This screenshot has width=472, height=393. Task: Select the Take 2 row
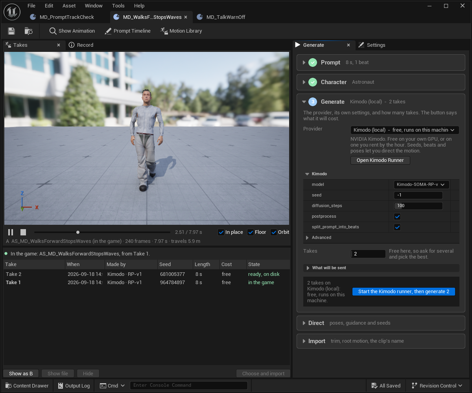[x=147, y=274]
